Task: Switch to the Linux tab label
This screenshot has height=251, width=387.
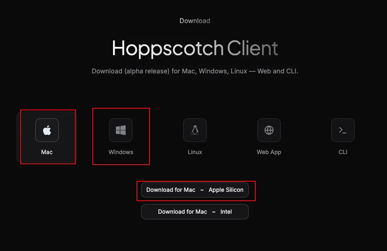Action: (195, 152)
